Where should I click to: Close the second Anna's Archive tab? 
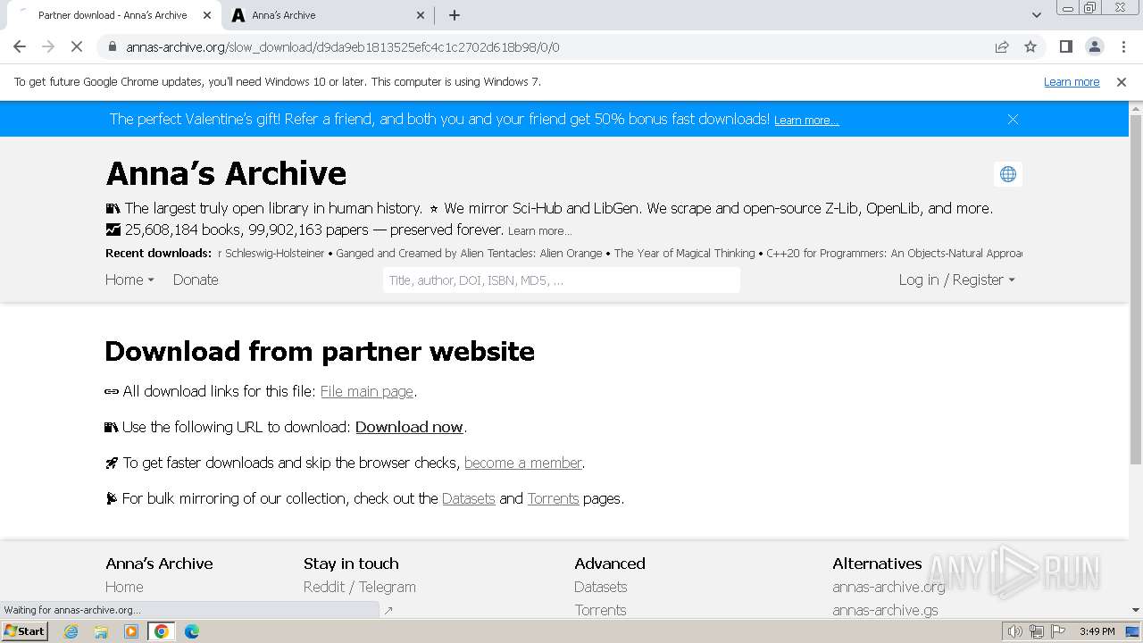pos(421,15)
